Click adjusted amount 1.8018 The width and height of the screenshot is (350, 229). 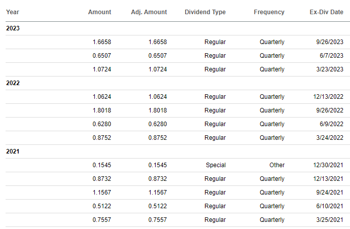(158, 110)
